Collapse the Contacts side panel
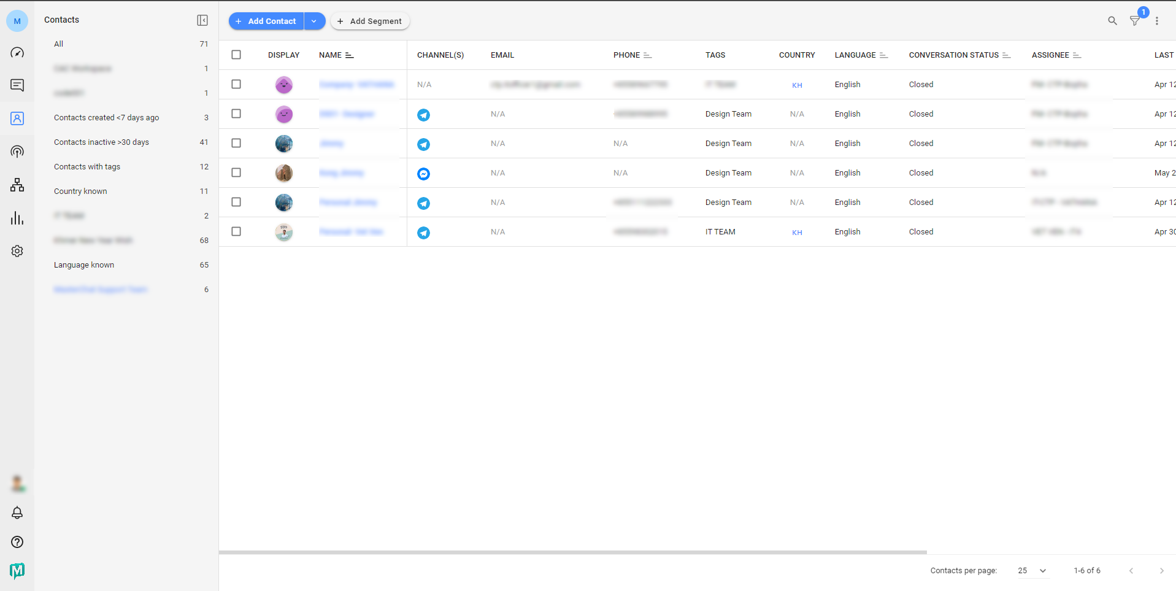 [202, 20]
